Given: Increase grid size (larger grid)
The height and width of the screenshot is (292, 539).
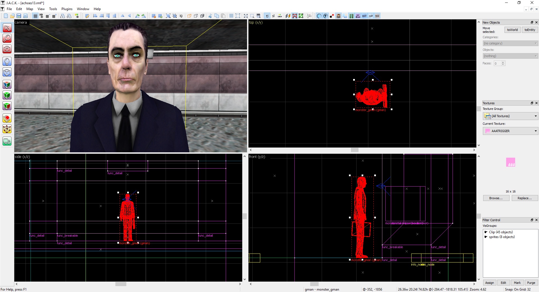Looking at the screenshot, I should tap(54, 16).
